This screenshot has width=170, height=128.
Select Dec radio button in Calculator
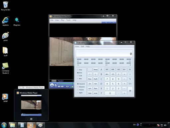78,73
